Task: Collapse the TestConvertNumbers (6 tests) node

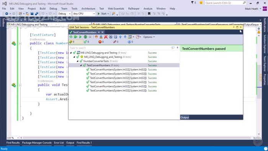Action: coord(81,65)
